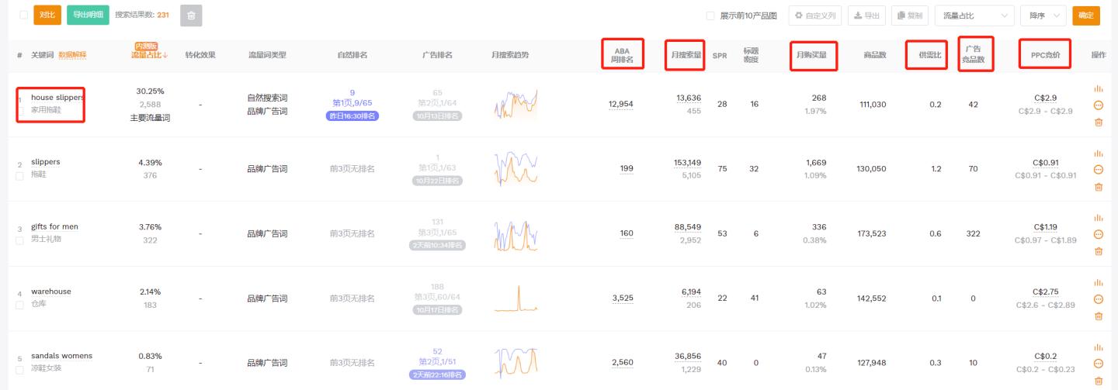Open bar chart icon for house slippers row
Viewport: 1118px width, 390px height.
(1098, 89)
